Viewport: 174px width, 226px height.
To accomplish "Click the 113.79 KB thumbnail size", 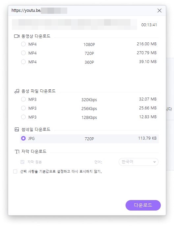I will click(147, 138).
